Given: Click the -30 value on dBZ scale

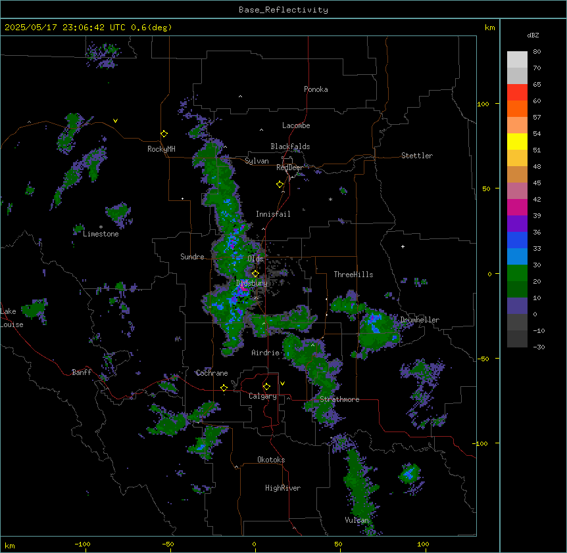Looking at the screenshot, I should click(x=539, y=347).
